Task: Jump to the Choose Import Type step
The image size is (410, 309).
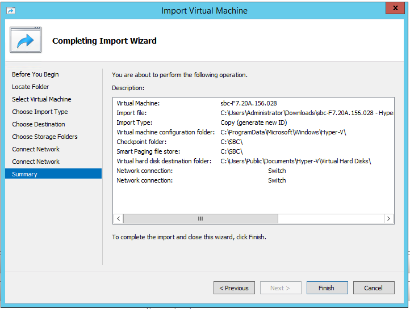Action: point(40,112)
